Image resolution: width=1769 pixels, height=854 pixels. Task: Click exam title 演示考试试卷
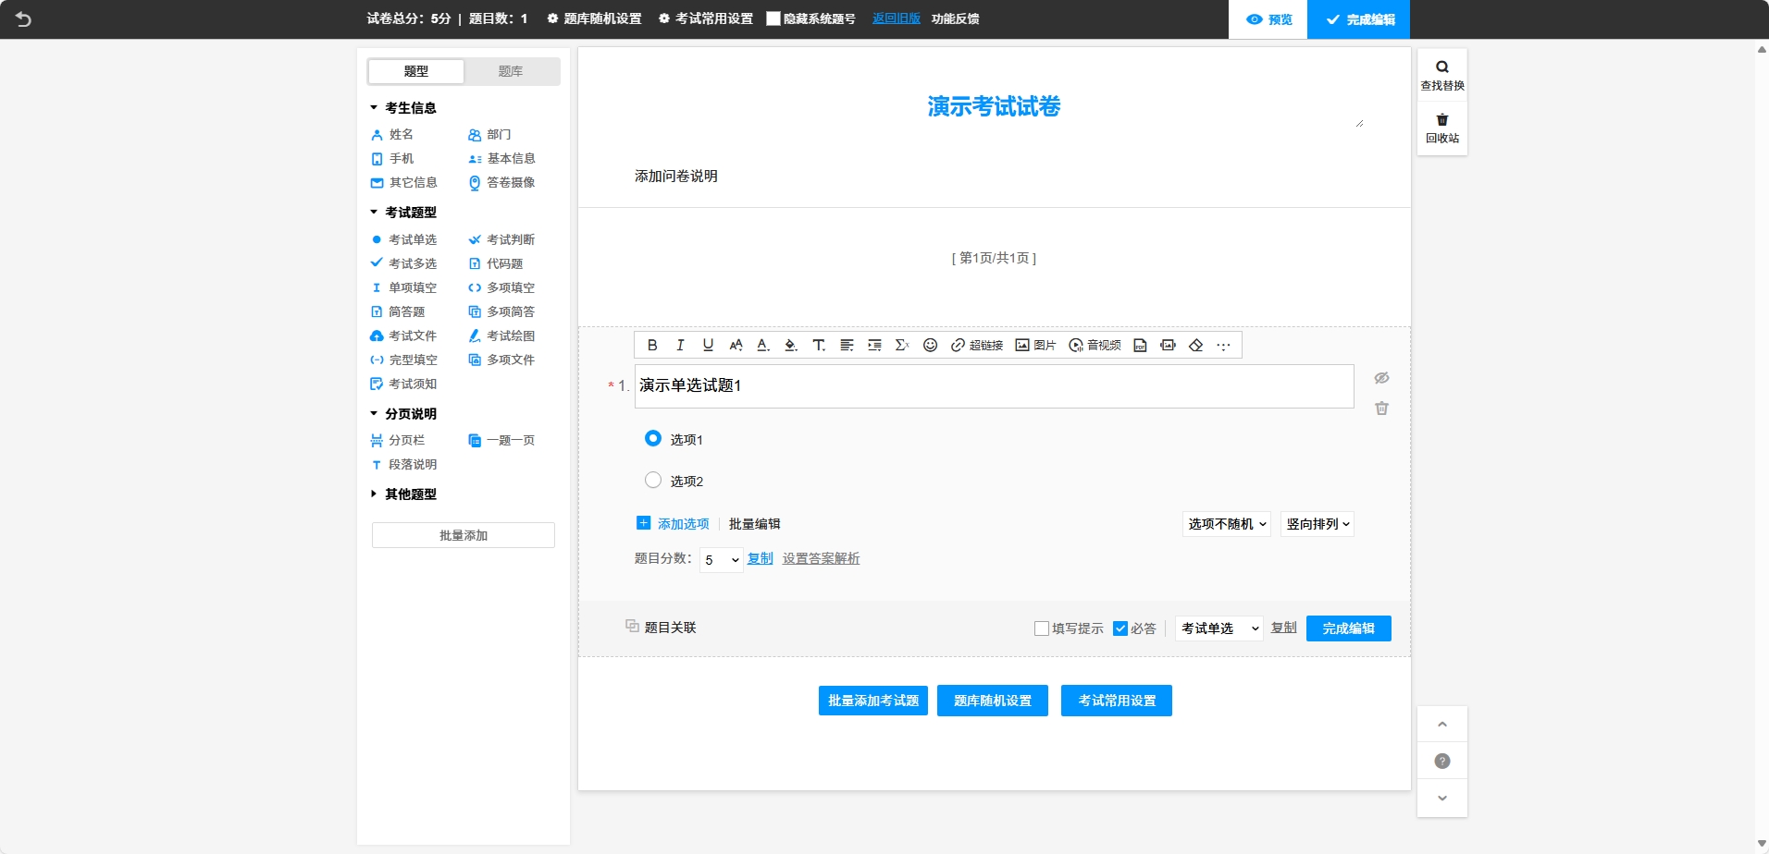(995, 106)
